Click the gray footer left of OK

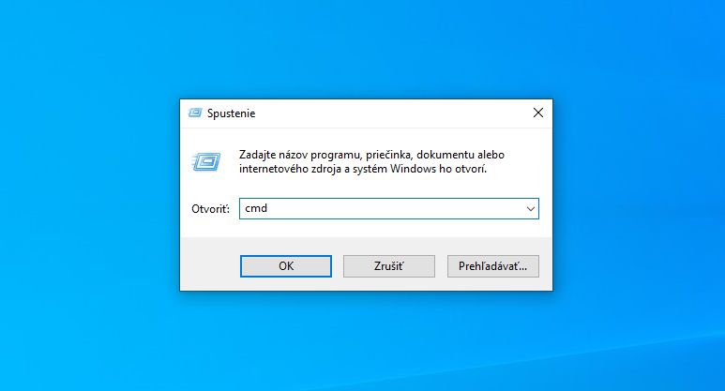click(x=210, y=265)
